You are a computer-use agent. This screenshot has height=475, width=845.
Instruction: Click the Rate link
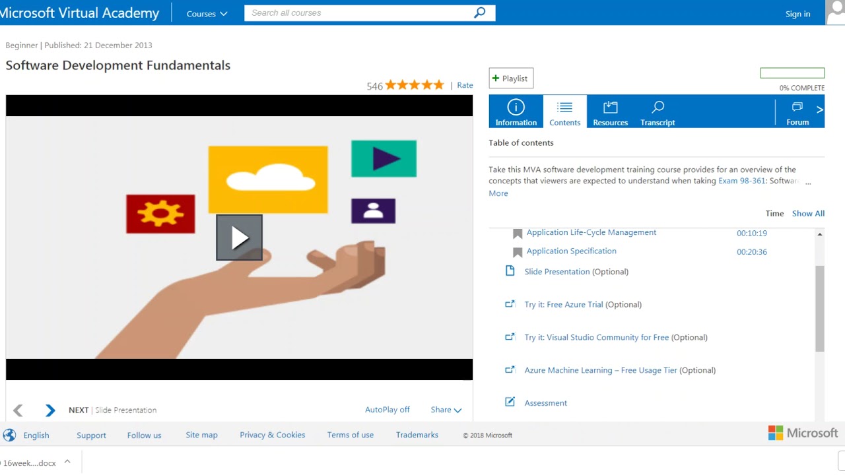[465, 85]
